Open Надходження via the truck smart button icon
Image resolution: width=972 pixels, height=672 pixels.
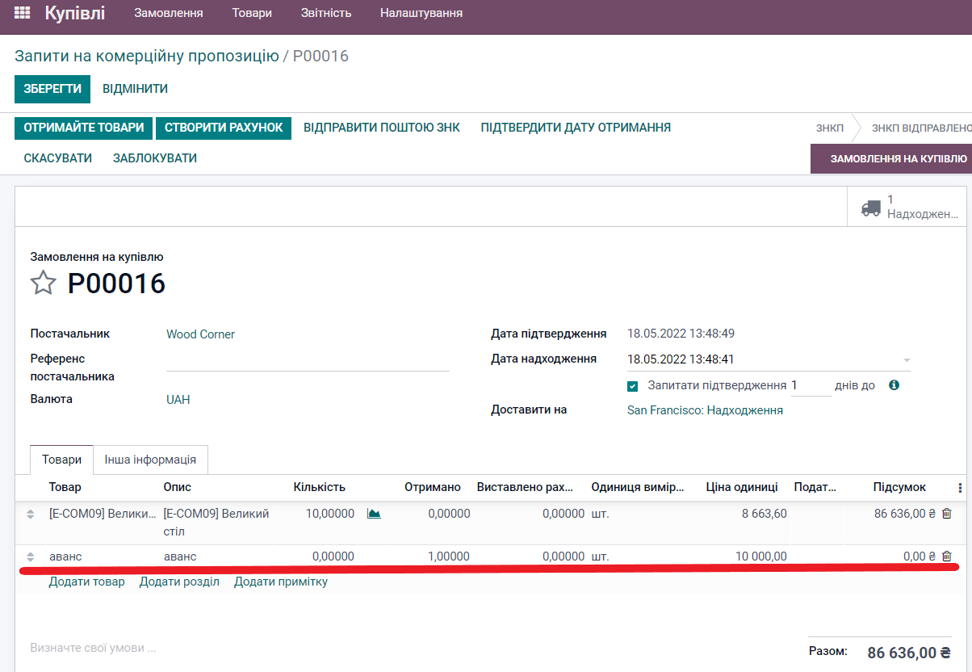(870, 206)
